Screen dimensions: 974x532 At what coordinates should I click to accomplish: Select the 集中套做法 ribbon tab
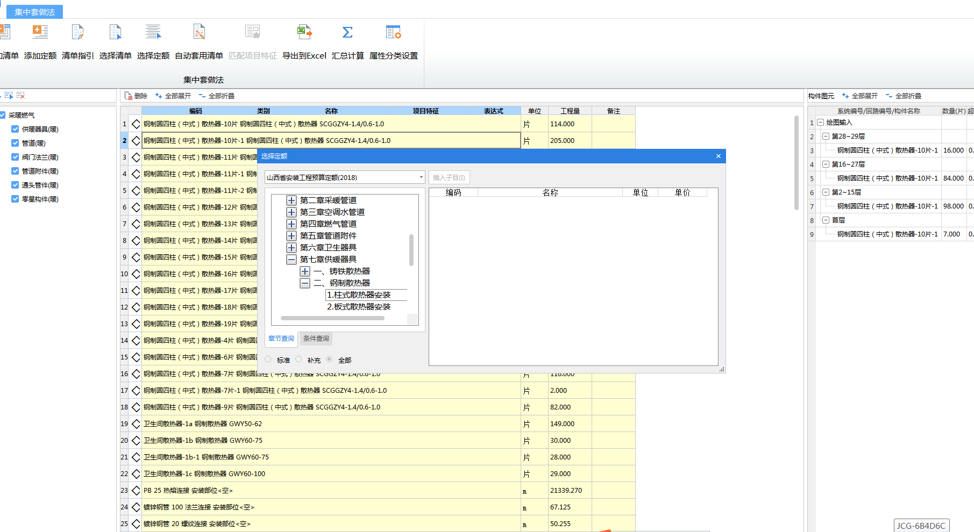click(34, 12)
